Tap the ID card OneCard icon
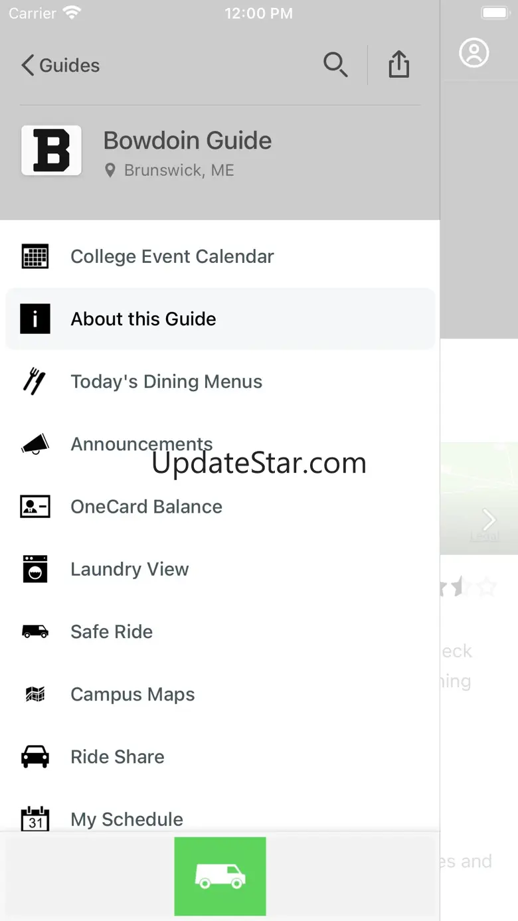Screen dimensions: 518x921 point(35,507)
